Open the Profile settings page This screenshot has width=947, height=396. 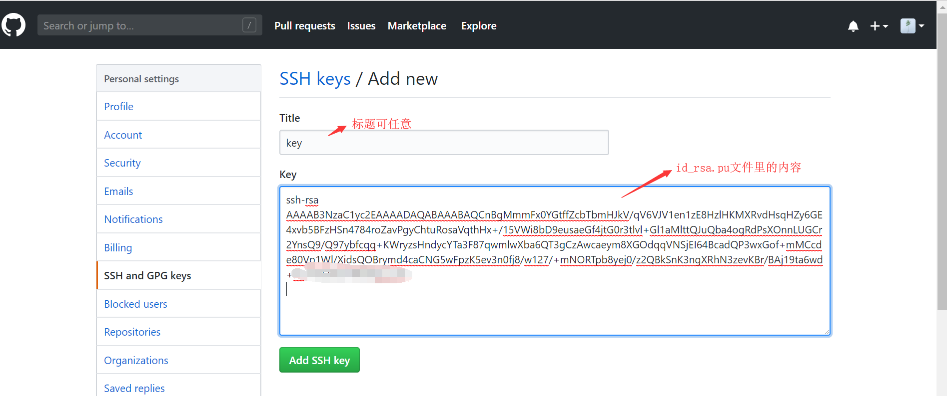point(178,106)
